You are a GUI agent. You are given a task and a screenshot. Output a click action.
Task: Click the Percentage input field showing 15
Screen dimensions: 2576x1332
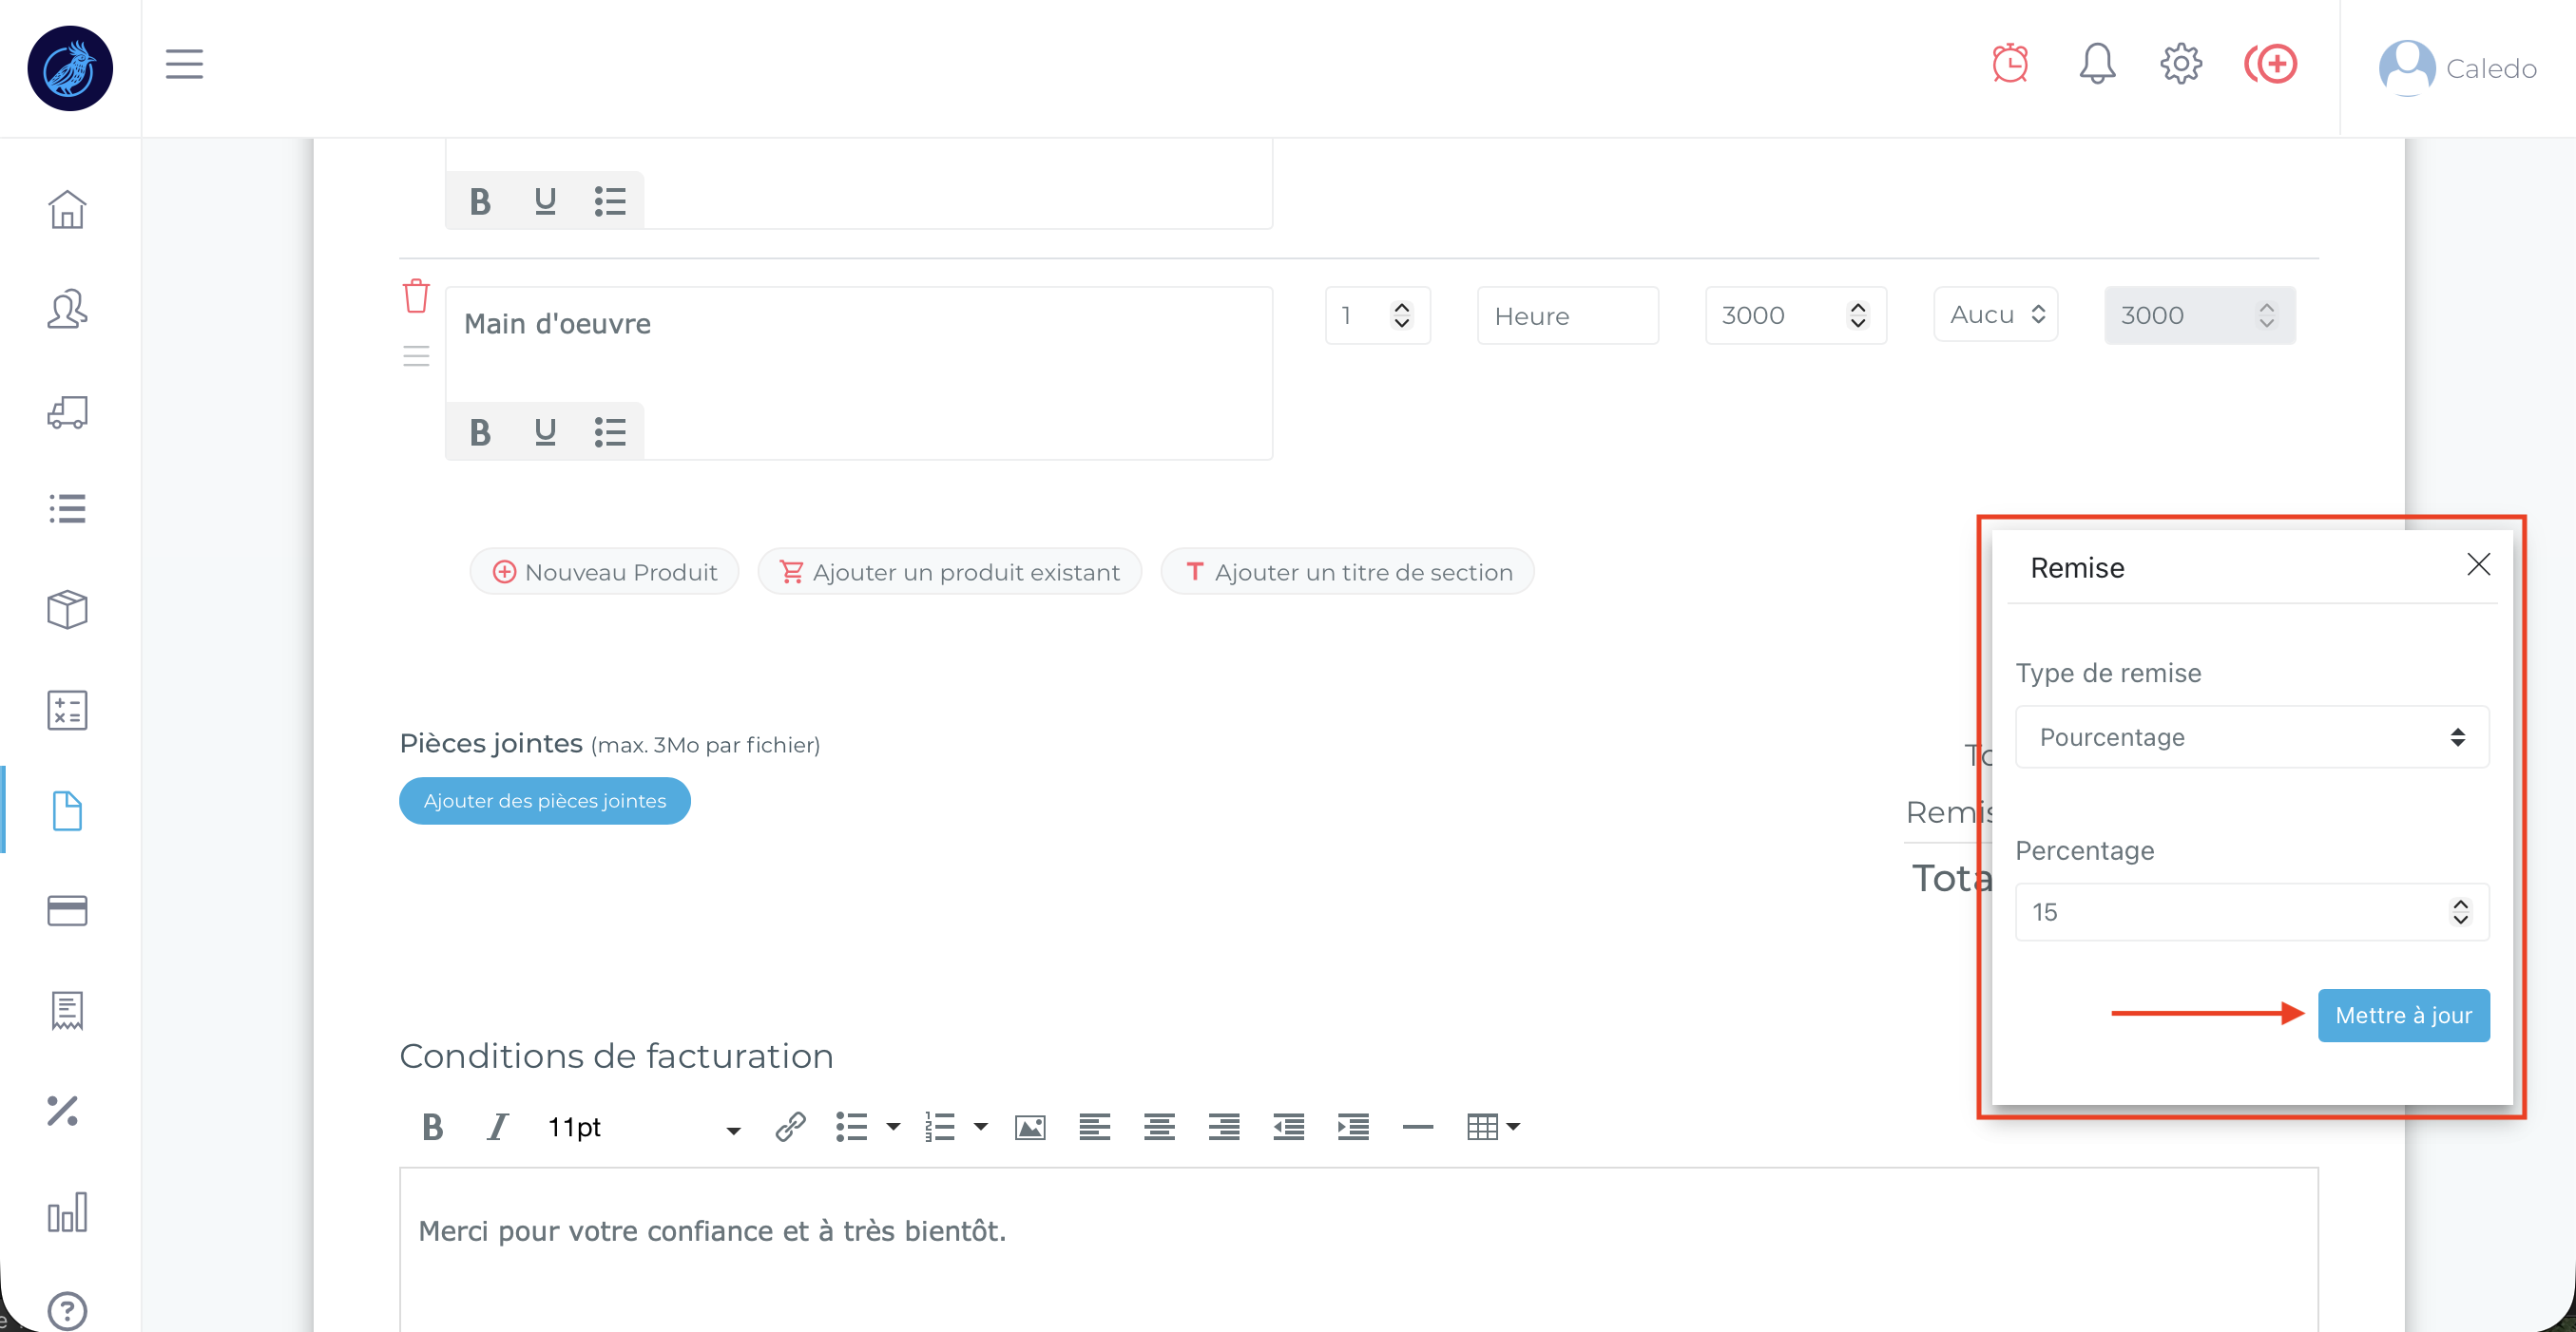tap(2230, 911)
